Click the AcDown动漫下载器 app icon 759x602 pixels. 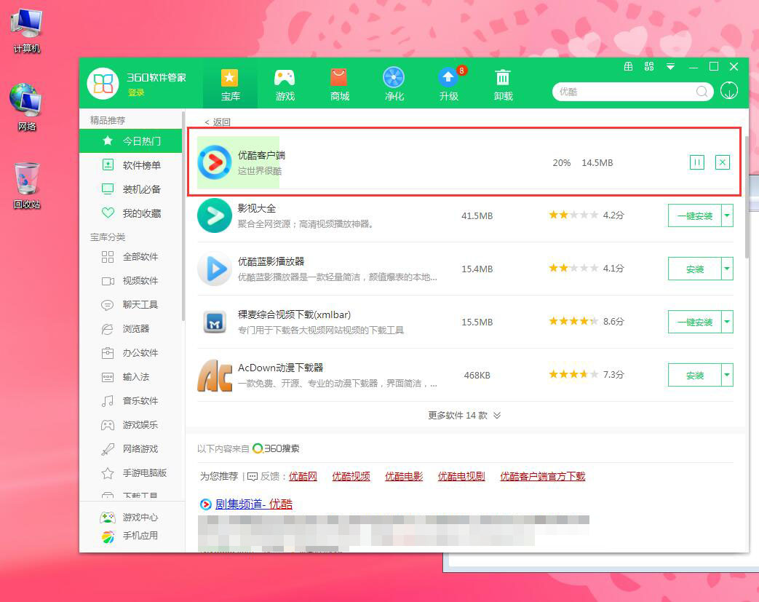[215, 376]
